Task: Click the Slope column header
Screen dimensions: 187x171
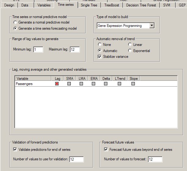Action: (134, 79)
